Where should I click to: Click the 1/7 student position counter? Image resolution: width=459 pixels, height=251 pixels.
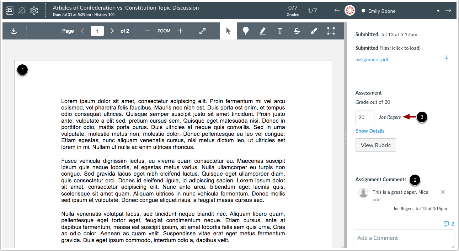point(313,11)
